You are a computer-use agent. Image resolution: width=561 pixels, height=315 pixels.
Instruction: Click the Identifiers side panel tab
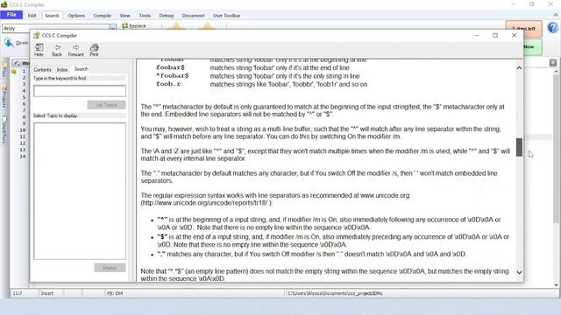tap(4, 129)
